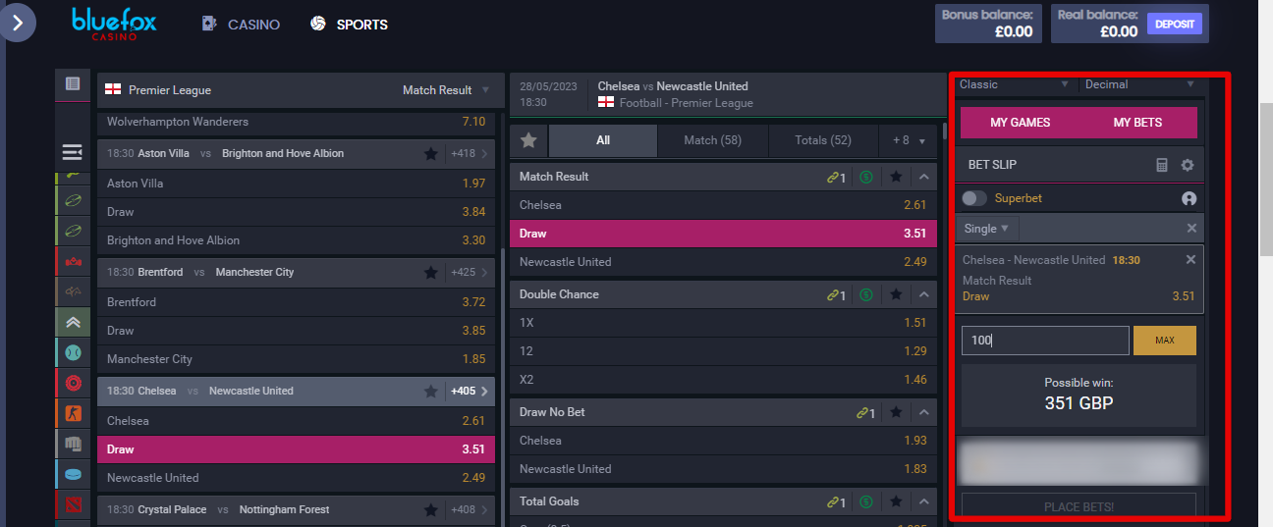Select the red motorsport icon in sidebar

[73, 262]
